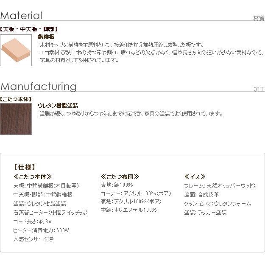Click the ウレタン樹脂塗装 title text
265x255 pixels.
coord(58,106)
